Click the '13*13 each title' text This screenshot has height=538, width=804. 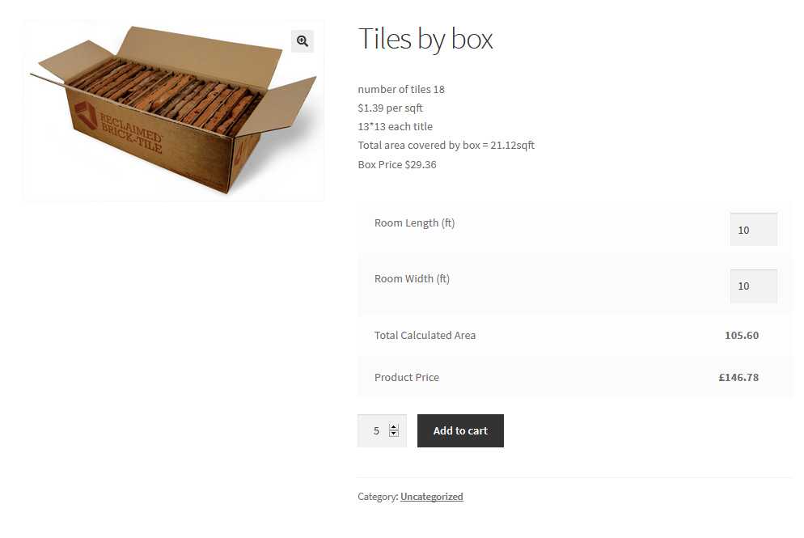point(396,127)
